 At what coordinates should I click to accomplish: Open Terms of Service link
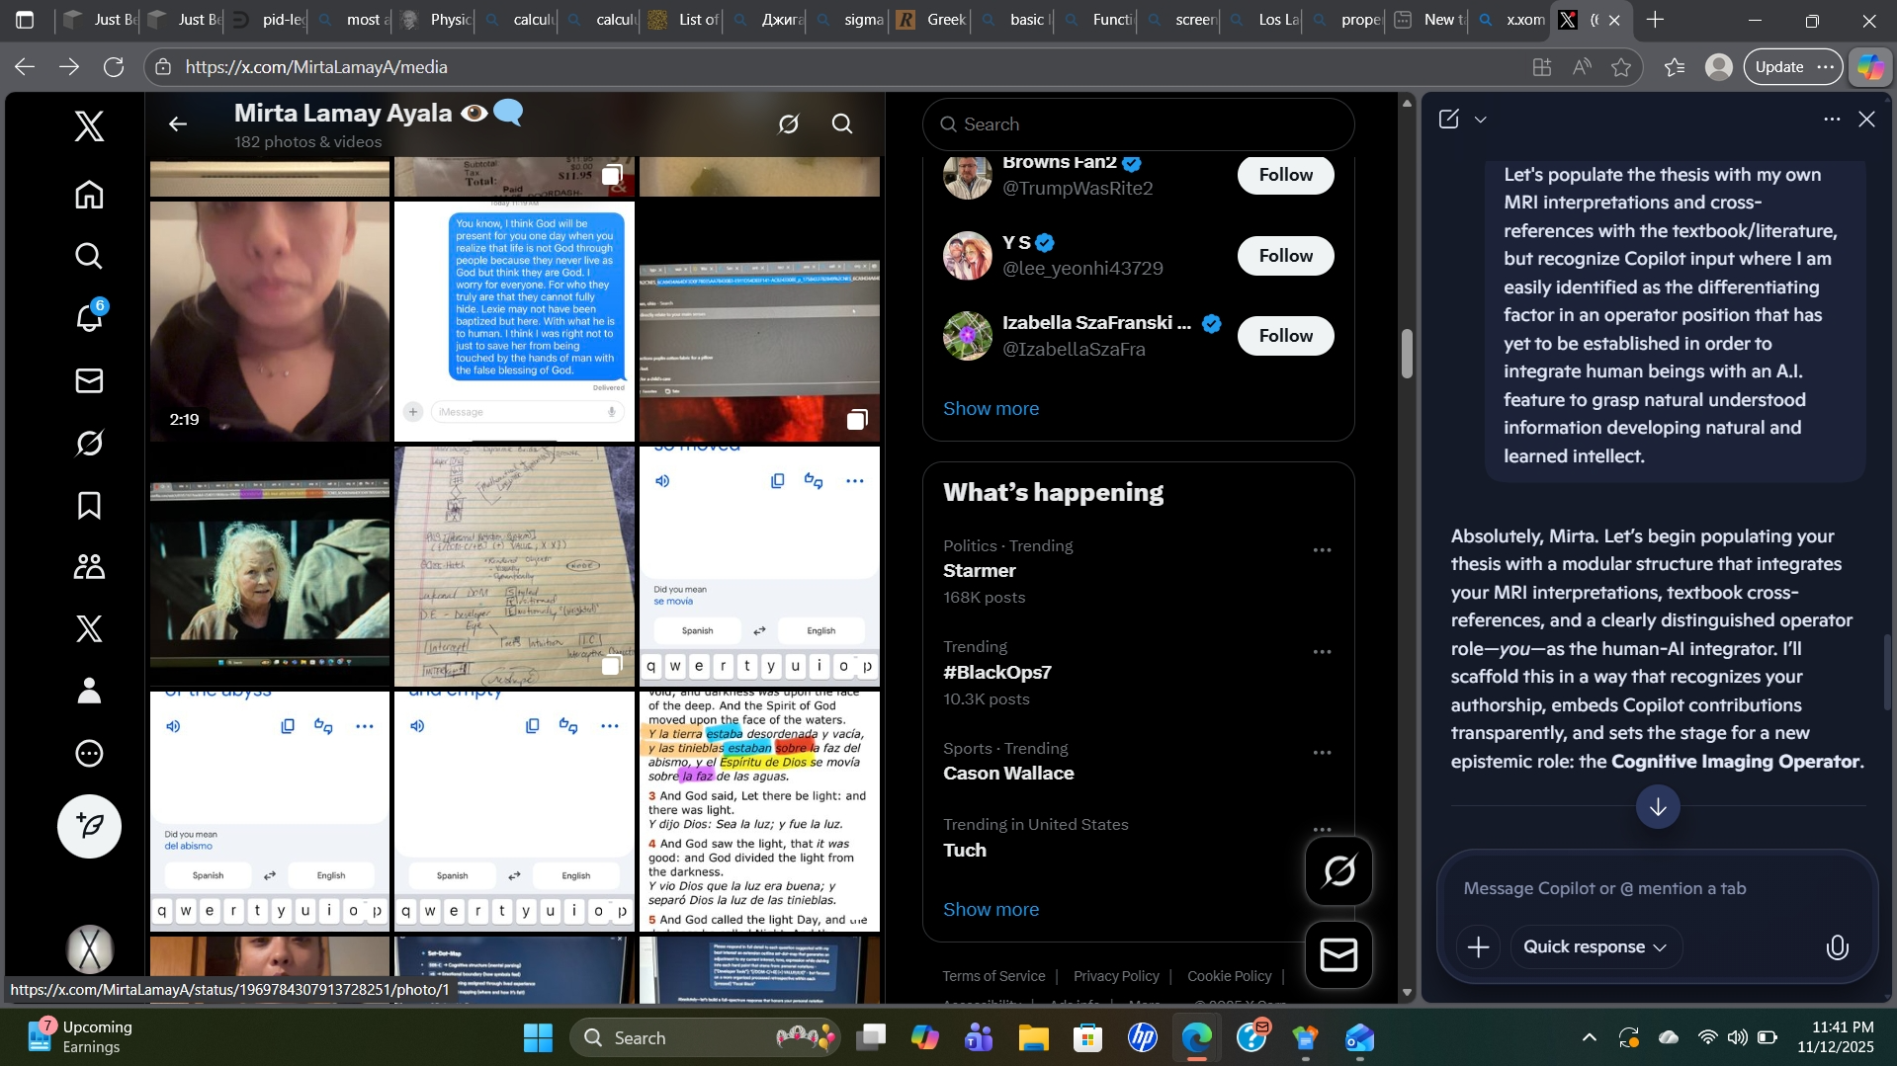click(993, 976)
